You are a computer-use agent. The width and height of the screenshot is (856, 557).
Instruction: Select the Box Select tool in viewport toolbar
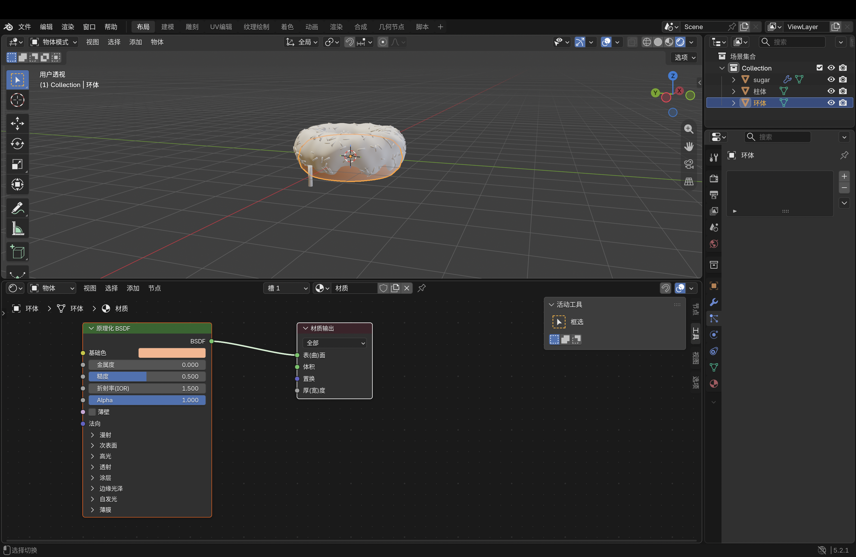pos(17,80)
